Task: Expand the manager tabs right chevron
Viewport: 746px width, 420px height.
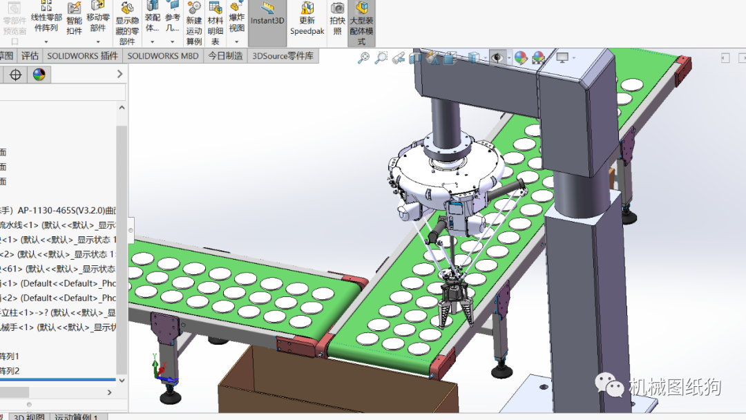Action: pos(119,74)
